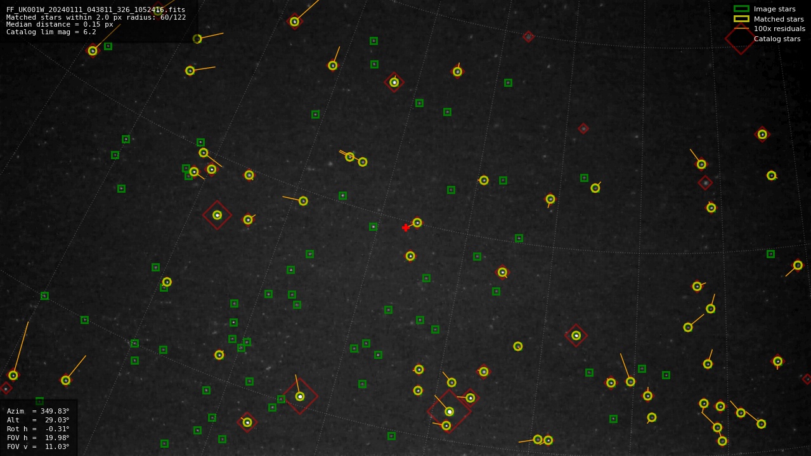The height and width of the screenshot is (456, 811).
Task: Click the orange 100x residuals legend line
Action: [741, 29]
